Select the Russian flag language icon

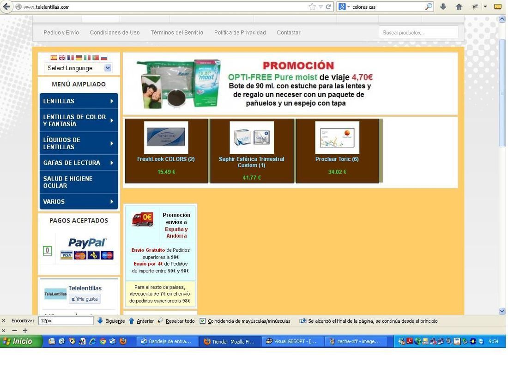pyautogui.click(x=104, y=58)
